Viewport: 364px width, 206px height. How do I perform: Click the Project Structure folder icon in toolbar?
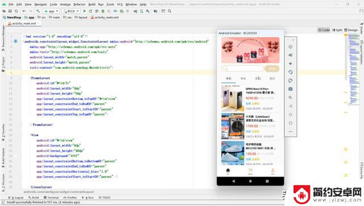click(x=155, y=11)
